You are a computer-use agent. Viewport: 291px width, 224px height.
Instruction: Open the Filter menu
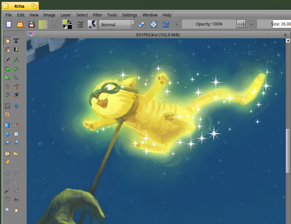click(98, 15)
